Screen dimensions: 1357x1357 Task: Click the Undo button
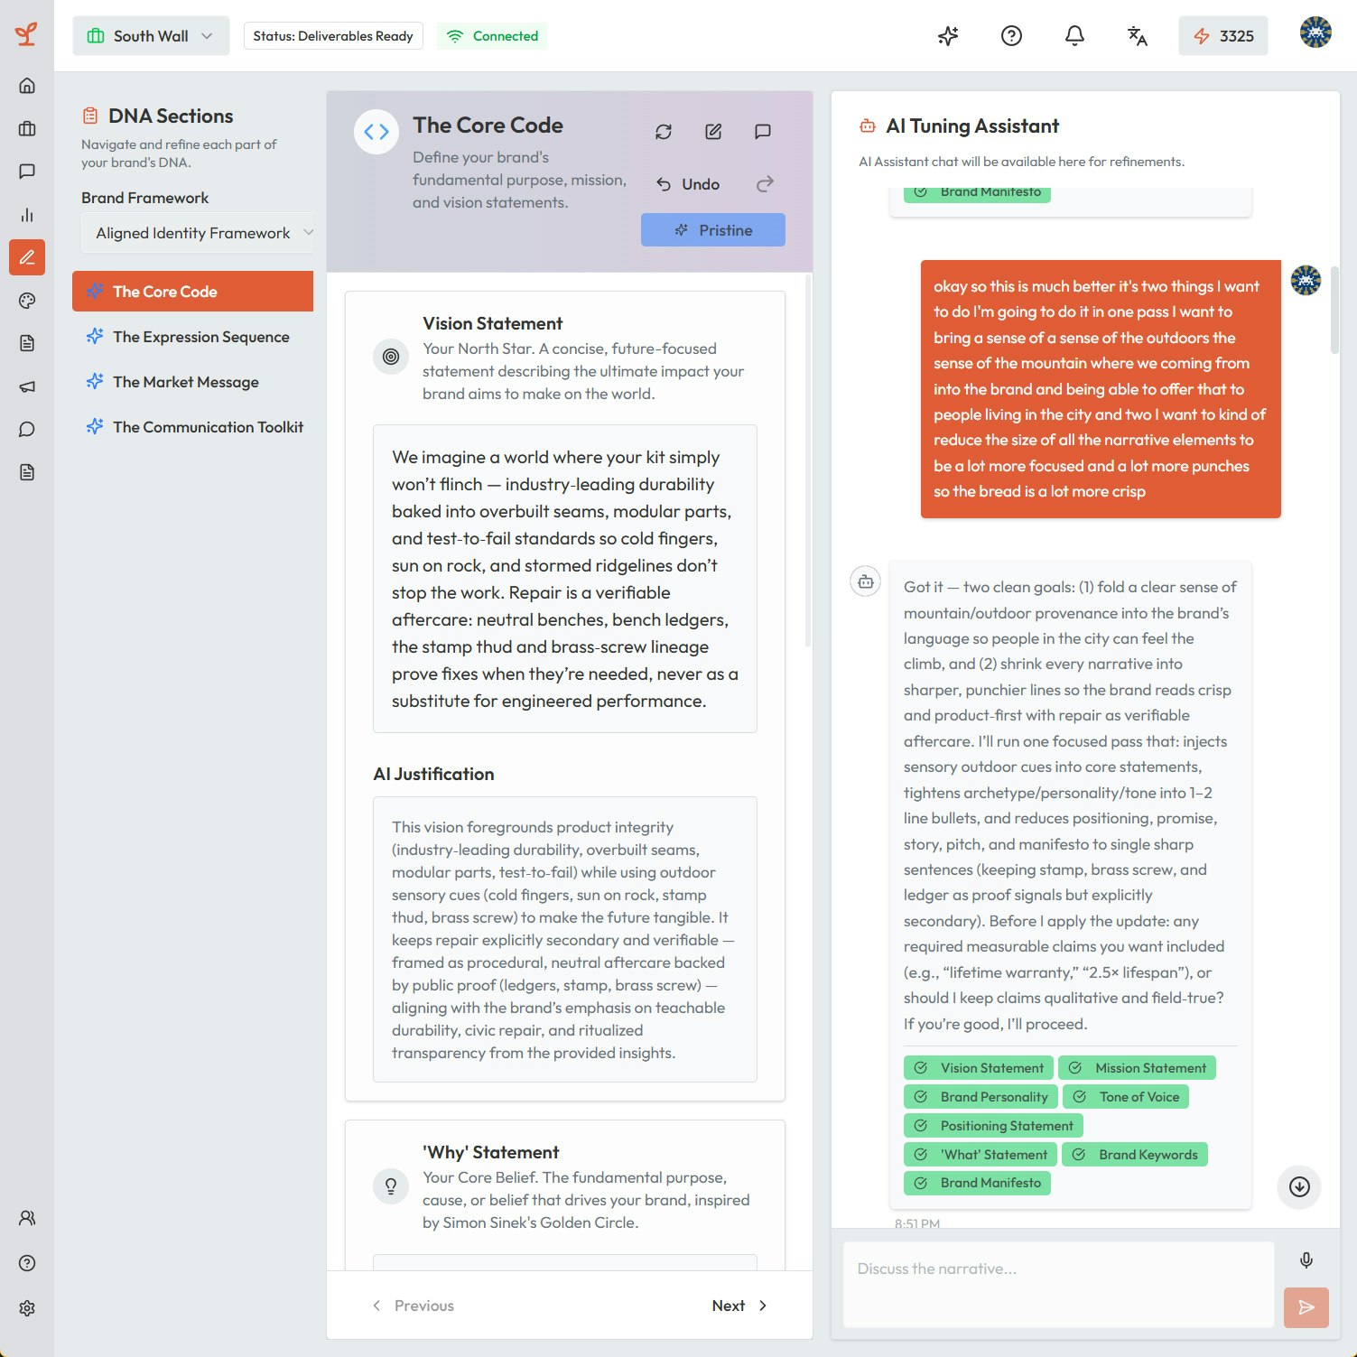(x=688, y=184)
